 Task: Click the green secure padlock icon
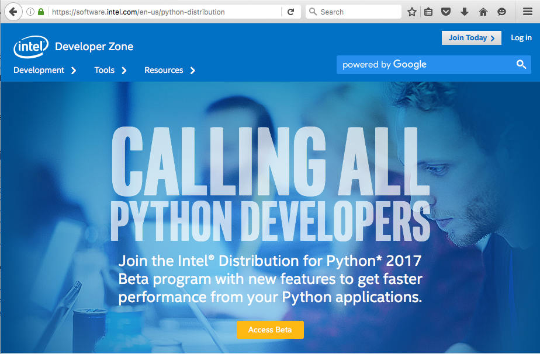point(41,12)
